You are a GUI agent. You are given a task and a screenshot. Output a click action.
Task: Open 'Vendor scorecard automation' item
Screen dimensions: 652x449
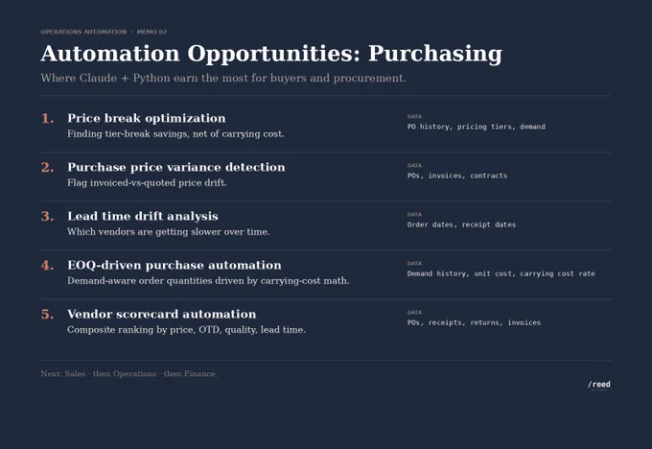(x=162, y=314)
